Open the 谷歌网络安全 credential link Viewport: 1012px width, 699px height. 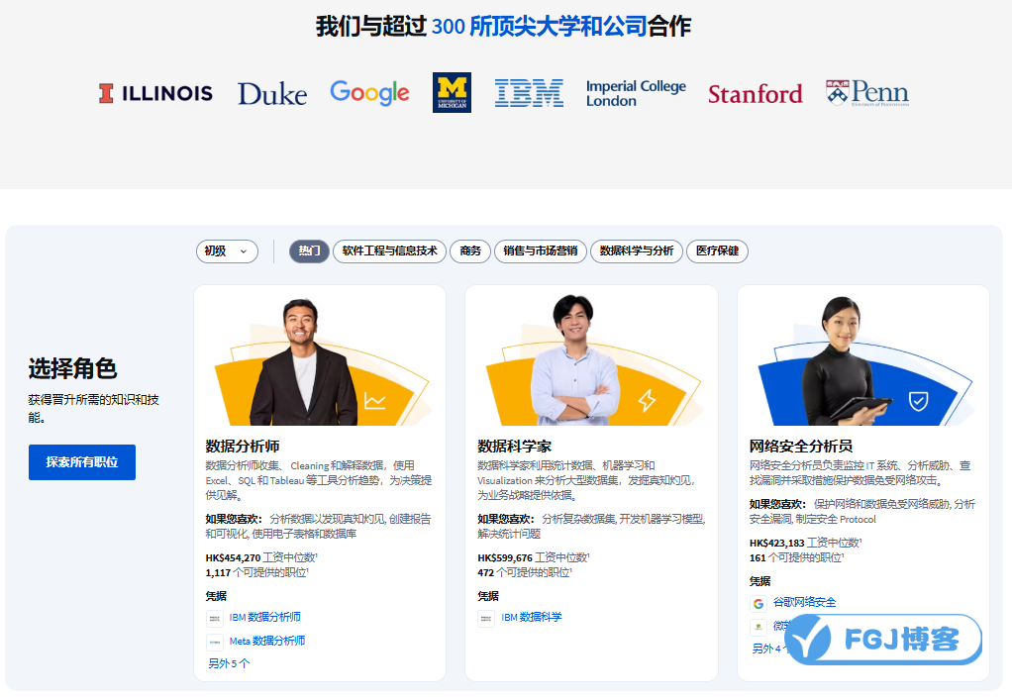[x=805, y=602]
